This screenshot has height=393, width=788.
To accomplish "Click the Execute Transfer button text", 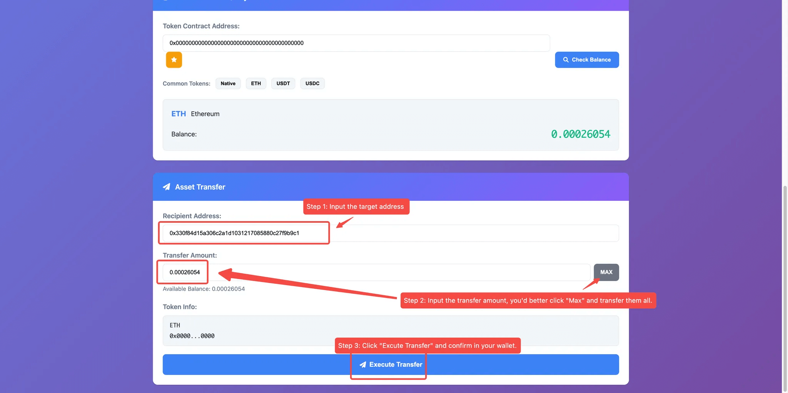I will (x=396, y=365).
